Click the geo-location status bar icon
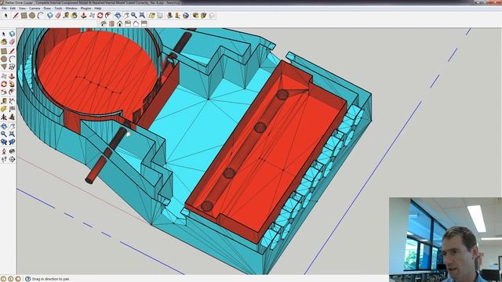The image size is (502, 282). [3, 279]
